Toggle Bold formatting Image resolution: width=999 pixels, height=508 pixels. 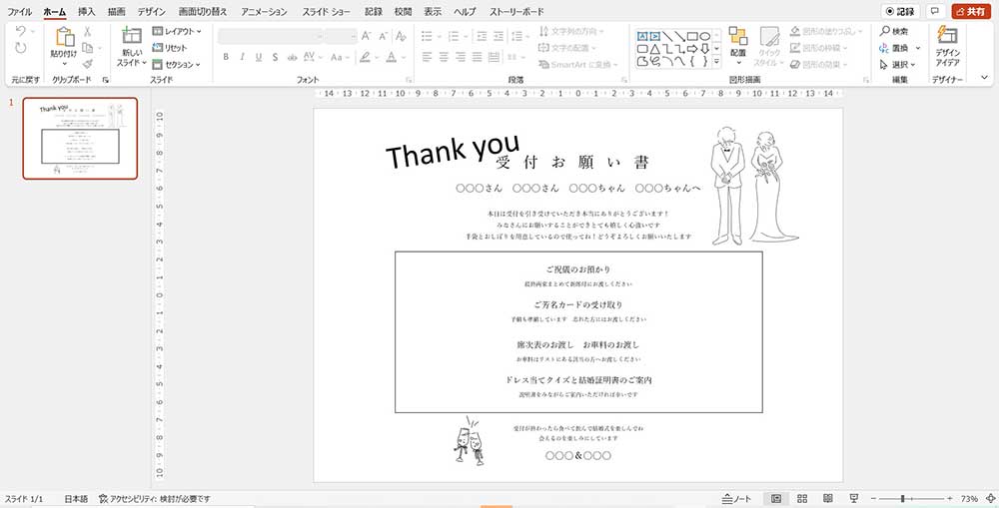(226, 57)
